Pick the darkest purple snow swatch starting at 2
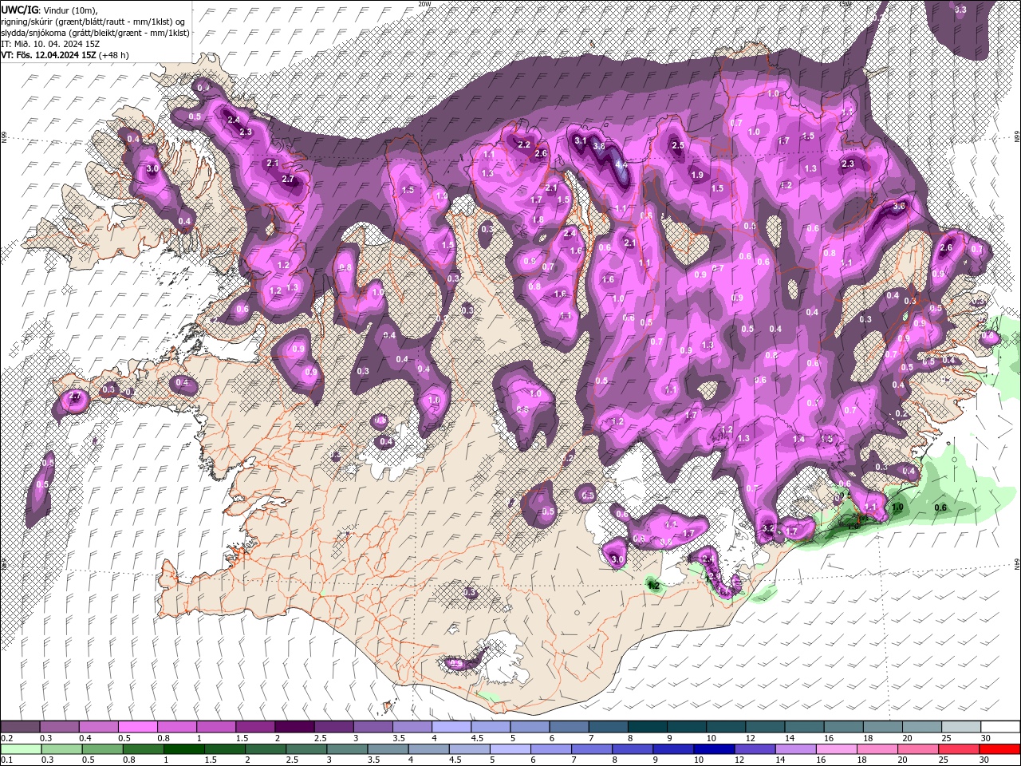The image size is (1021, 766). 294,727
